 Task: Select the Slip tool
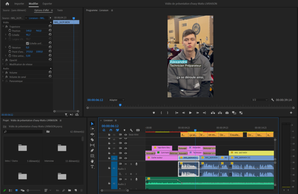point(92,145)
